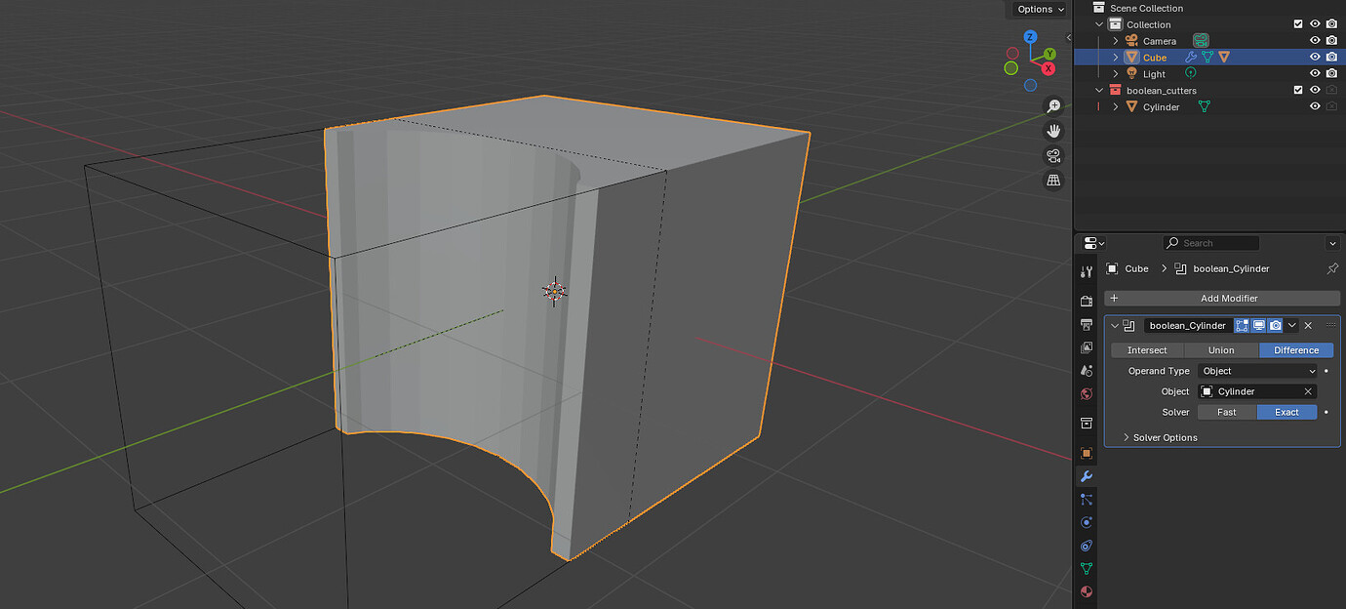Click the Camera's data icon in outliner
Viewport: 1346px width, 609px height.
[1201, 41]
